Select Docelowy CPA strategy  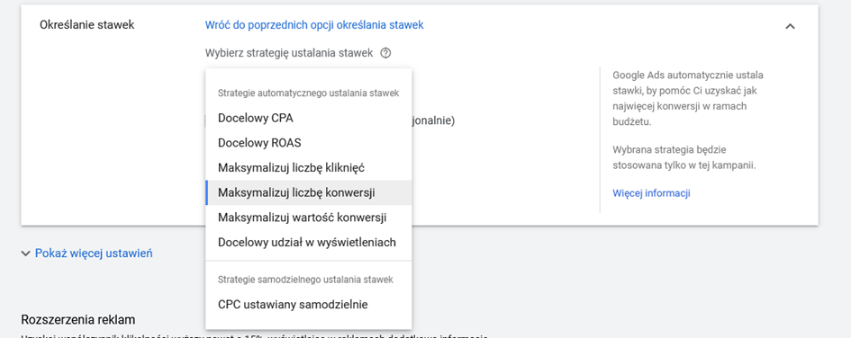click(x=308, y=118)
